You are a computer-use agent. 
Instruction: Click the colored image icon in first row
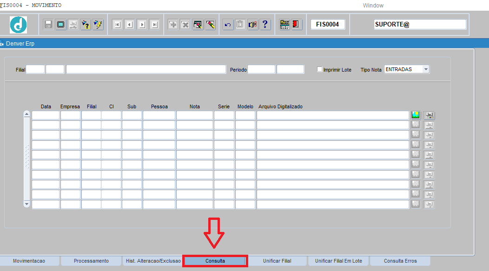[416, 115]
